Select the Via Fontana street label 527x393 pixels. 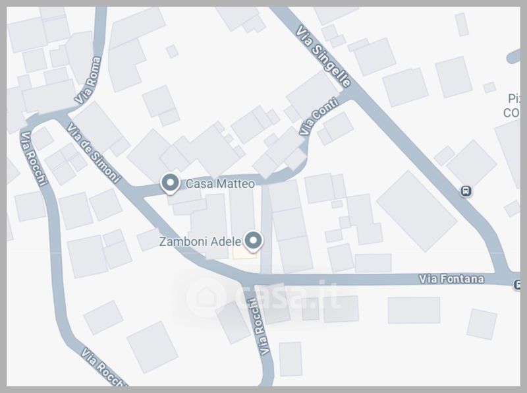click(x=451, y=279)
